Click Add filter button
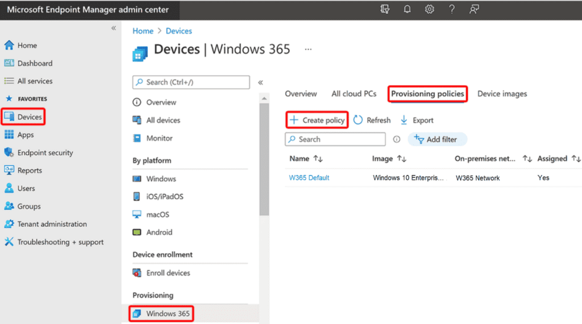This screenshot has width=582, height=324. pyautogui.click(x=437, y=139)
